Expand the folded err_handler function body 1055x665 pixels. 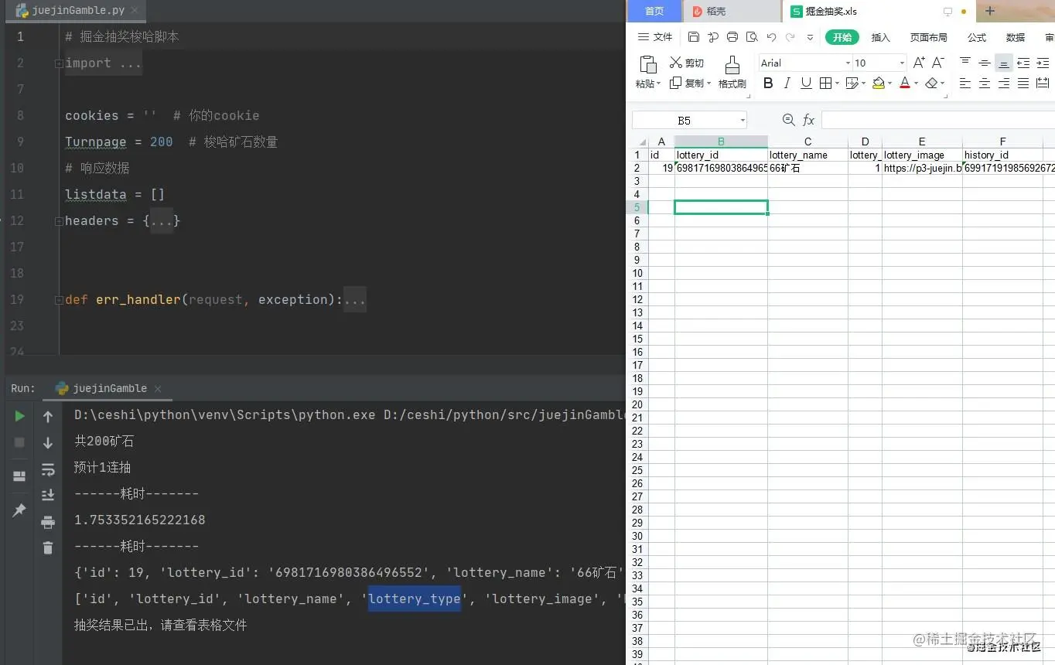[59, 300]
